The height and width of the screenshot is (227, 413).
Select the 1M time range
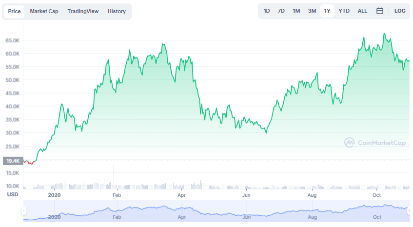[296, 11]
